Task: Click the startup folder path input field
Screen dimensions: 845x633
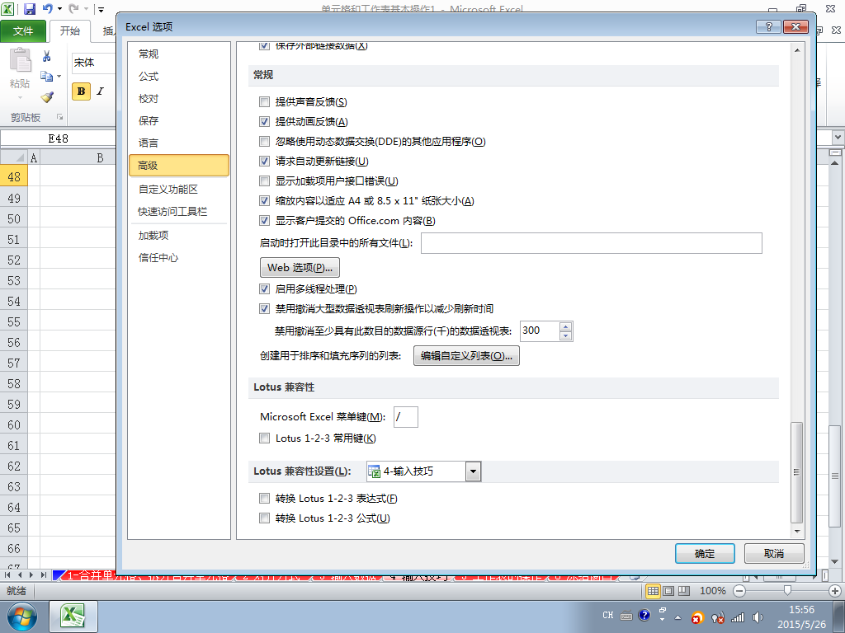Action: (591, 243)
